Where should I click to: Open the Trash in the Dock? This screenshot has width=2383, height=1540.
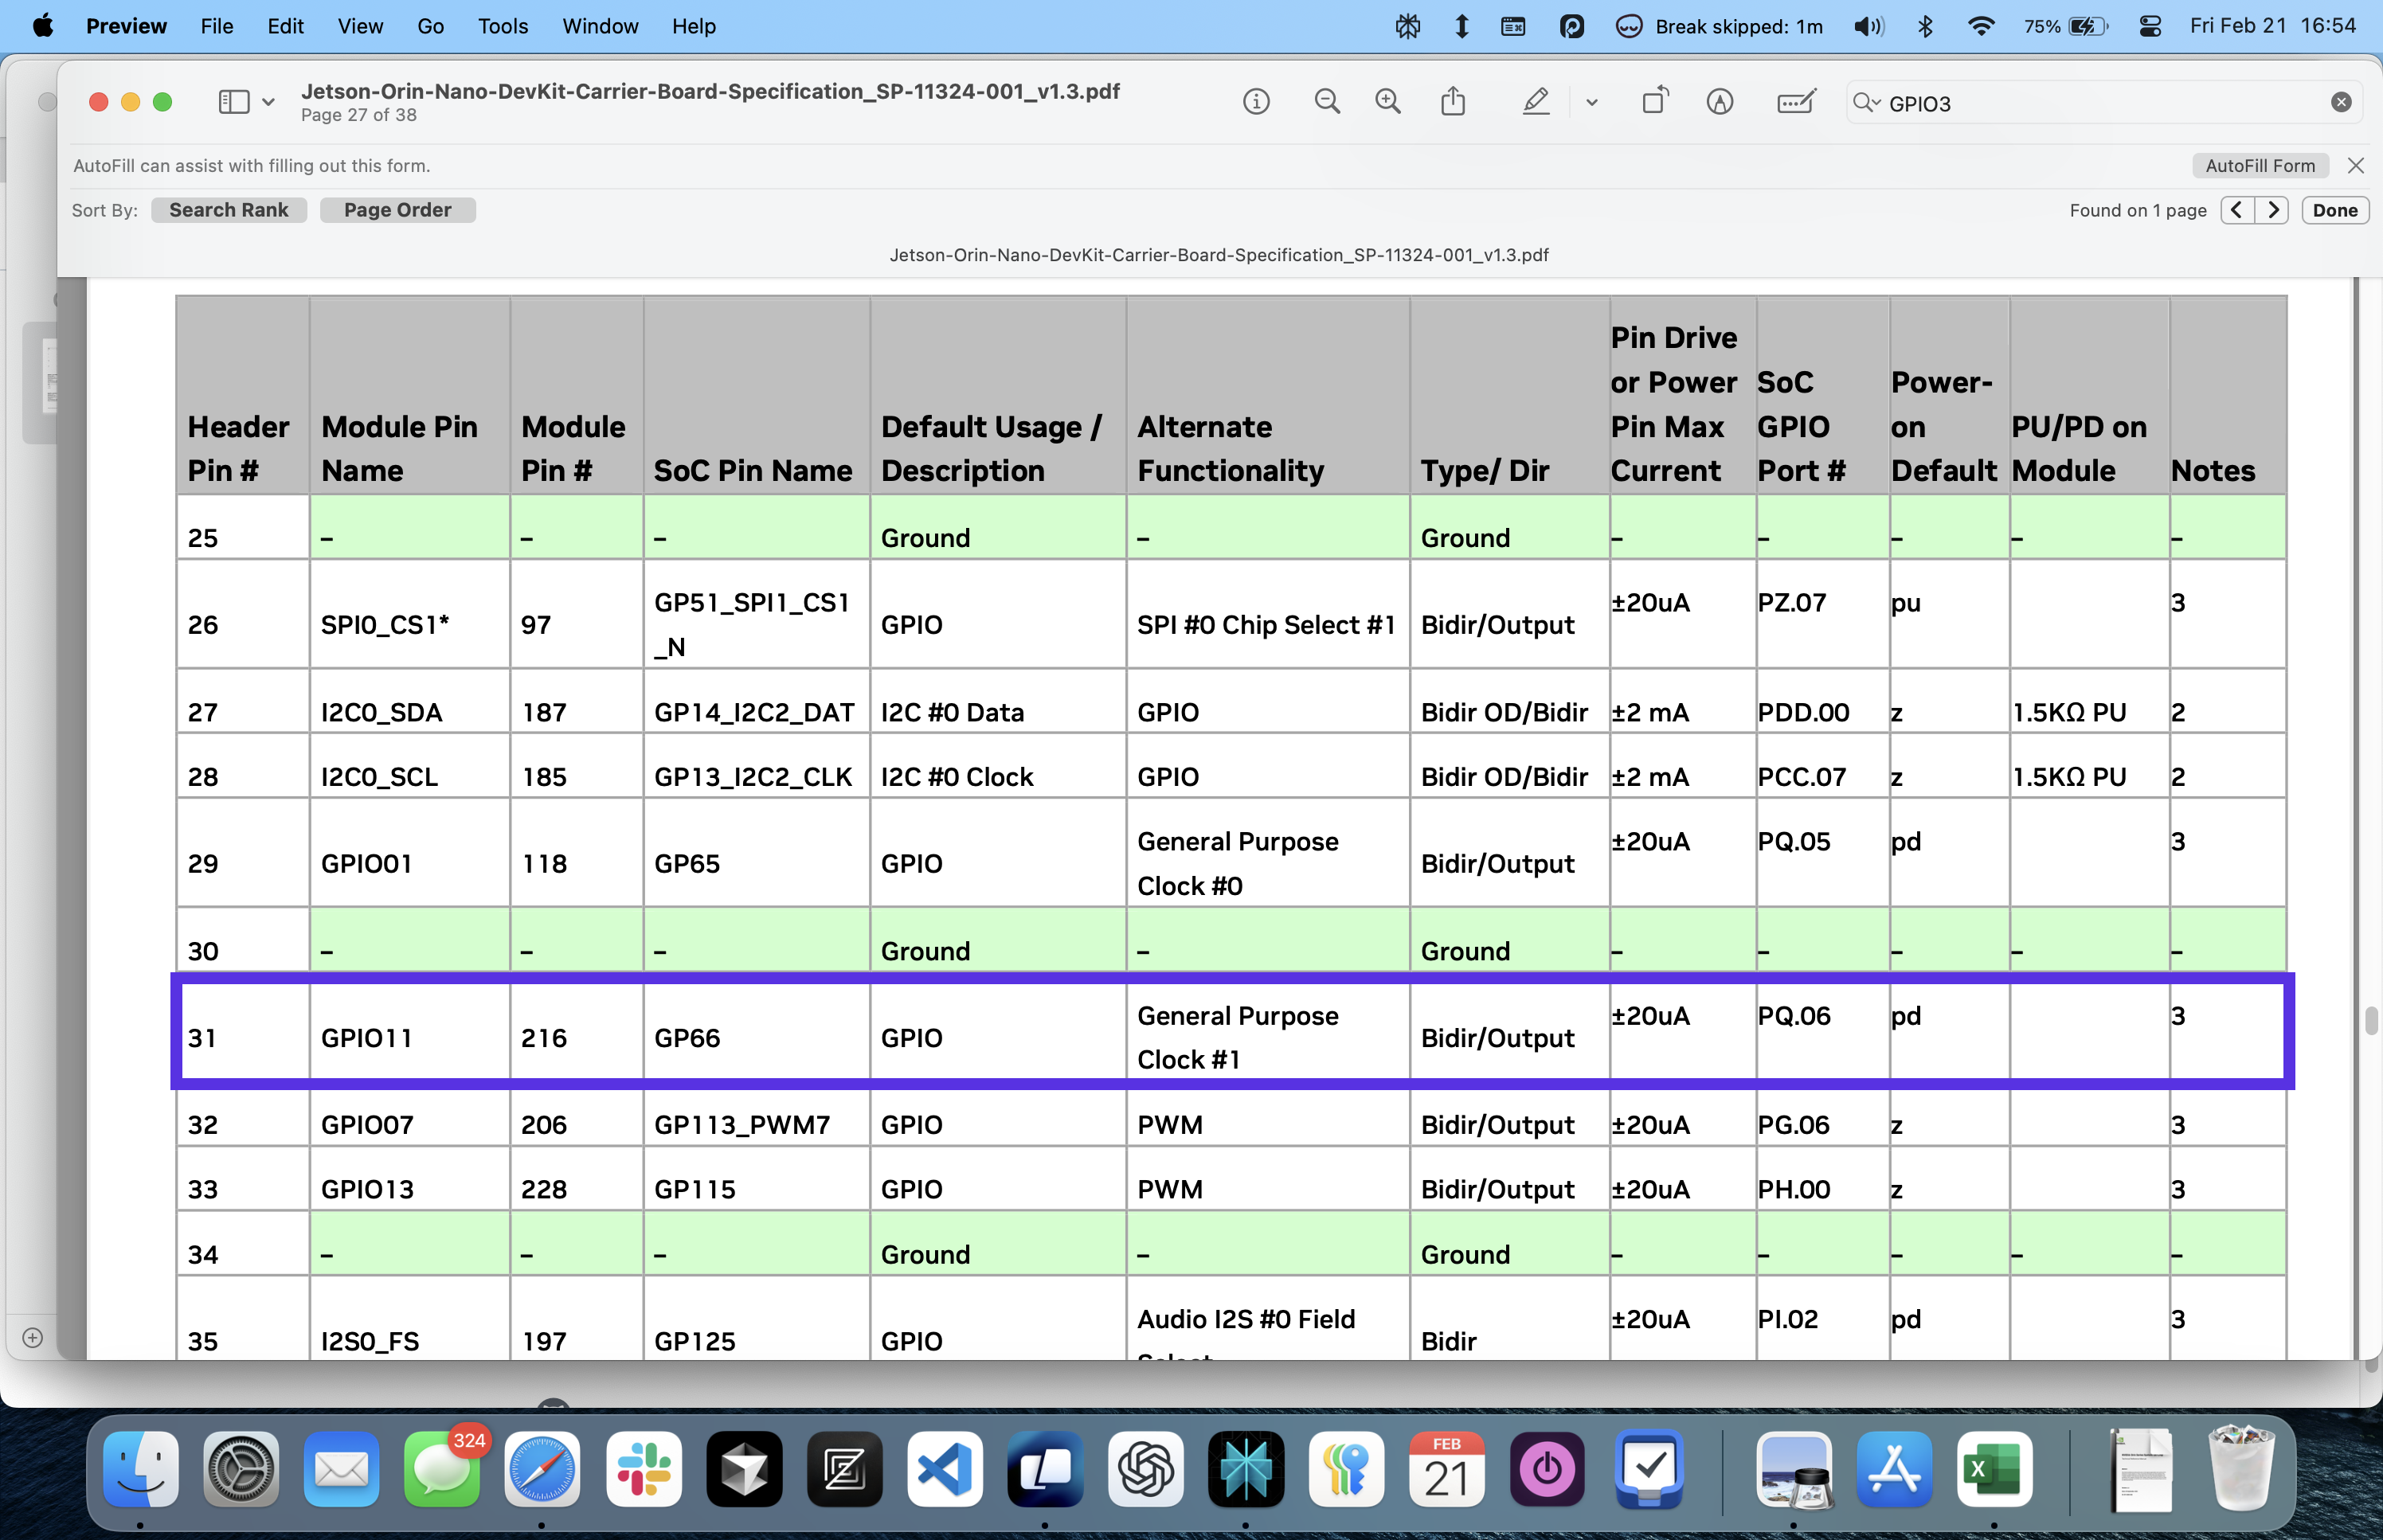click(2241, 1469)
